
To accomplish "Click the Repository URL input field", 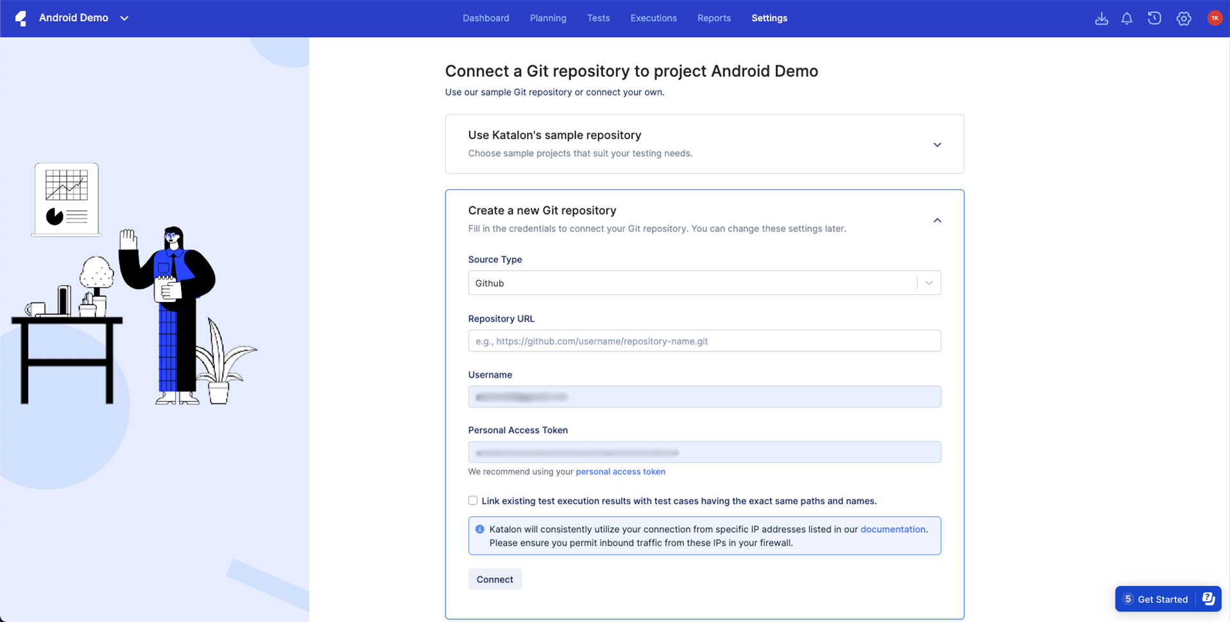I will coord(704,340).
